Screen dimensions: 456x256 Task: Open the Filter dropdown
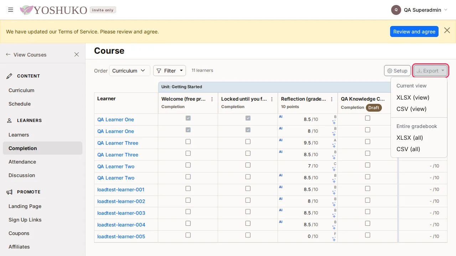(170, 71)
